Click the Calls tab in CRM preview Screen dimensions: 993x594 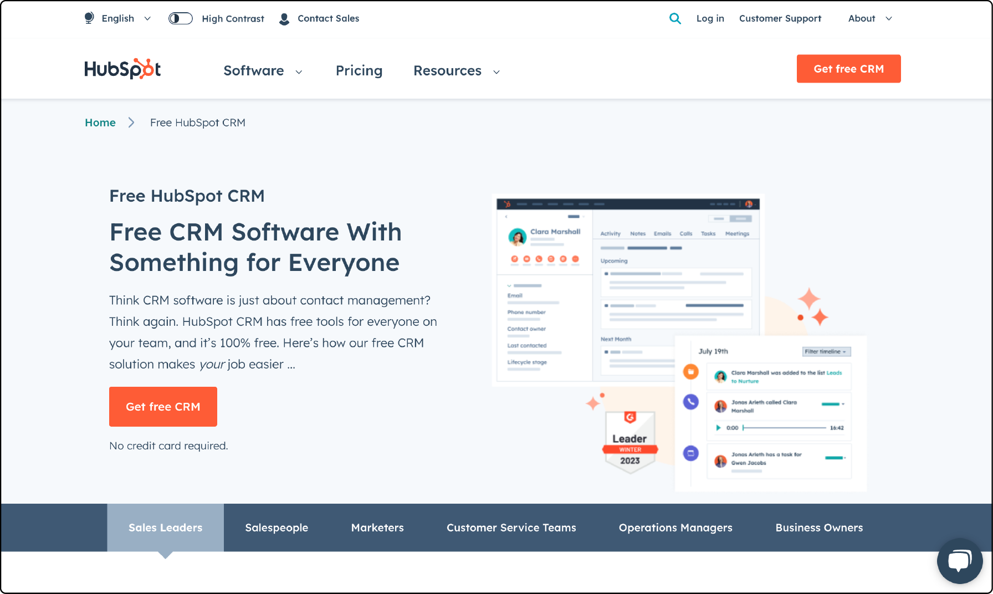(x=686, y=234)
